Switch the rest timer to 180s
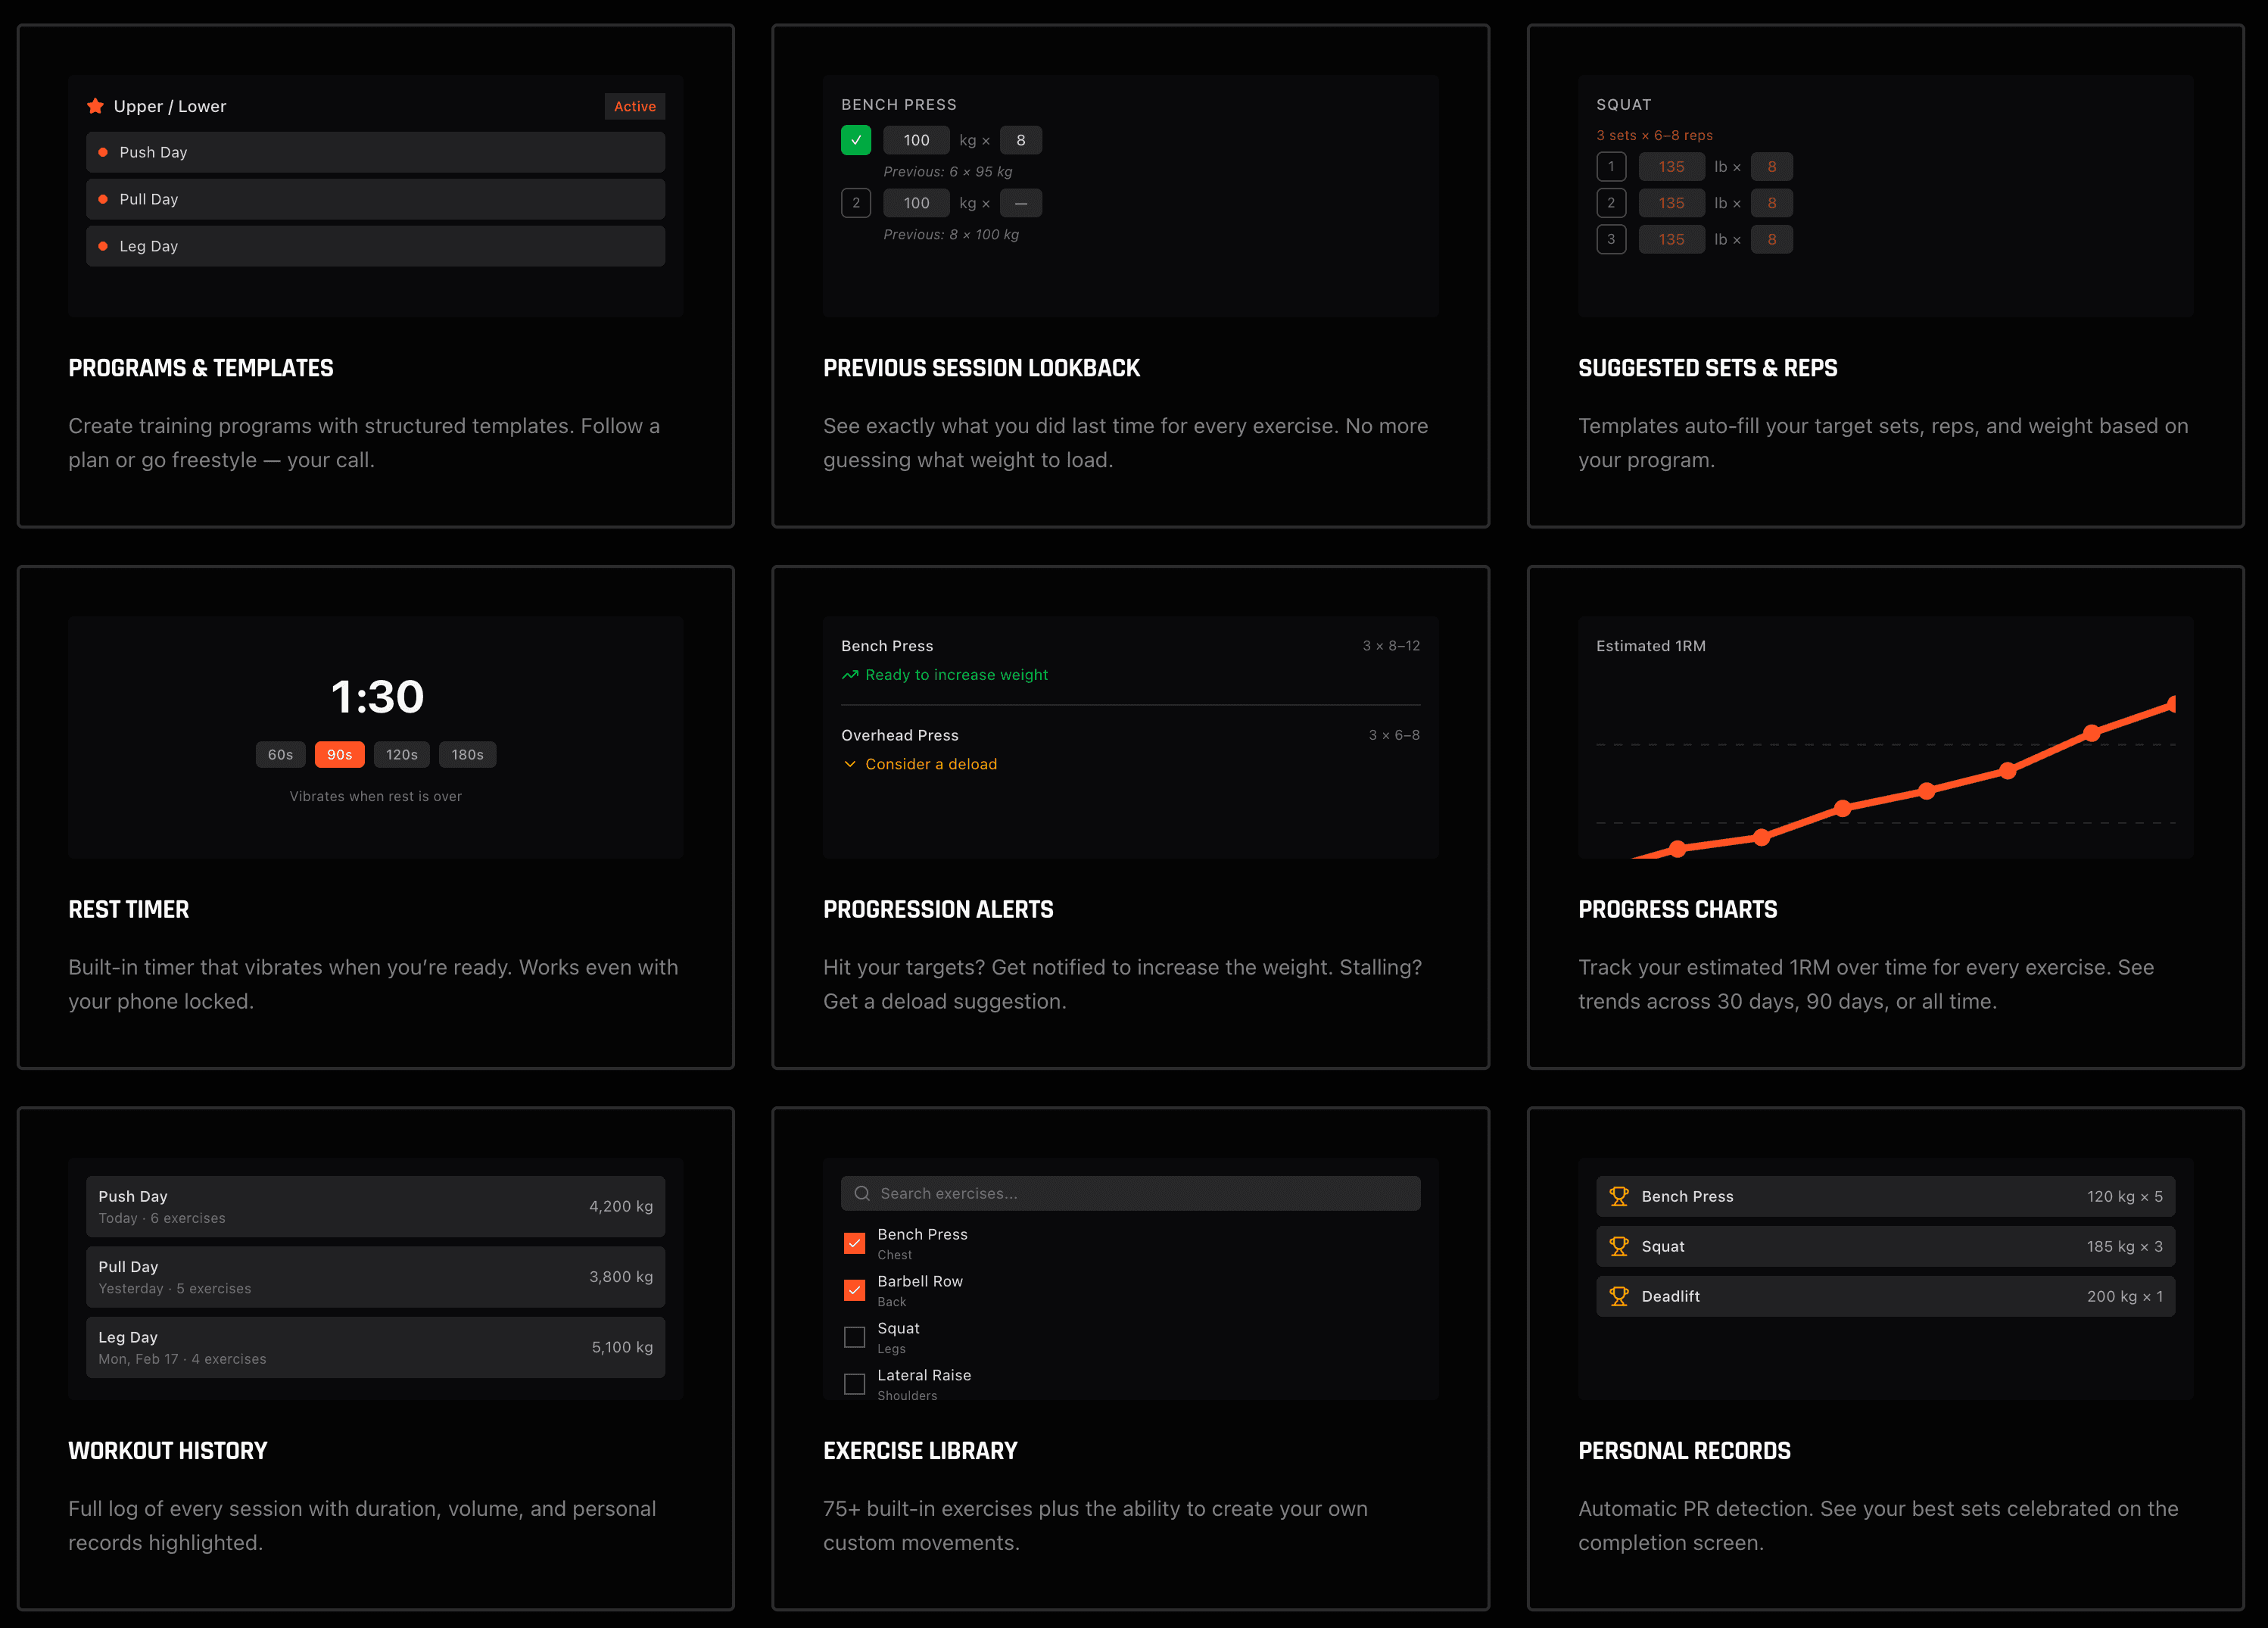2268x1628 pixels. [x=467, y=754]
